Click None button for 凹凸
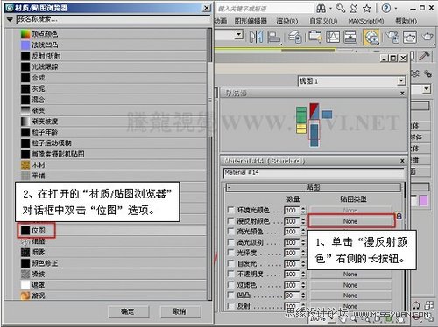438x327 pixels. [350, 296]
